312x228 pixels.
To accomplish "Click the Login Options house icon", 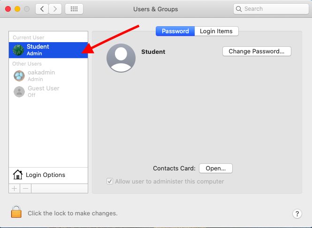I will click(x=18, y=175).
